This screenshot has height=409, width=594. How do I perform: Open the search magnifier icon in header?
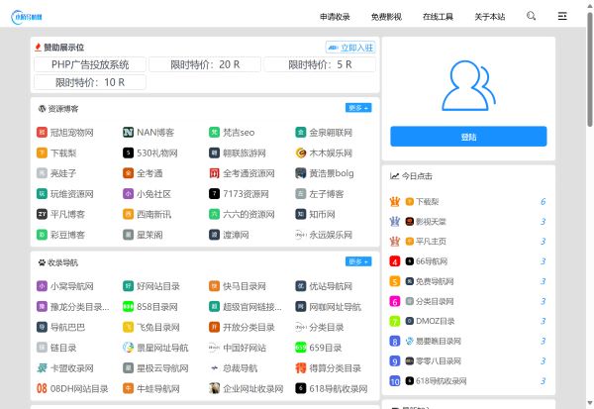point(531,16)
